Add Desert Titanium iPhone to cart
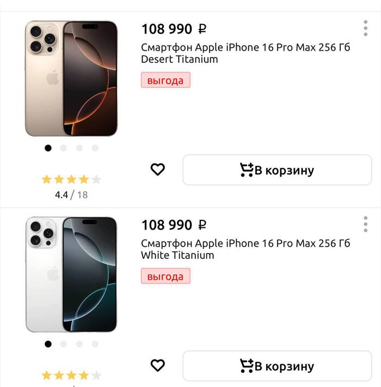The image size is (381, 387). coord(277,170)
